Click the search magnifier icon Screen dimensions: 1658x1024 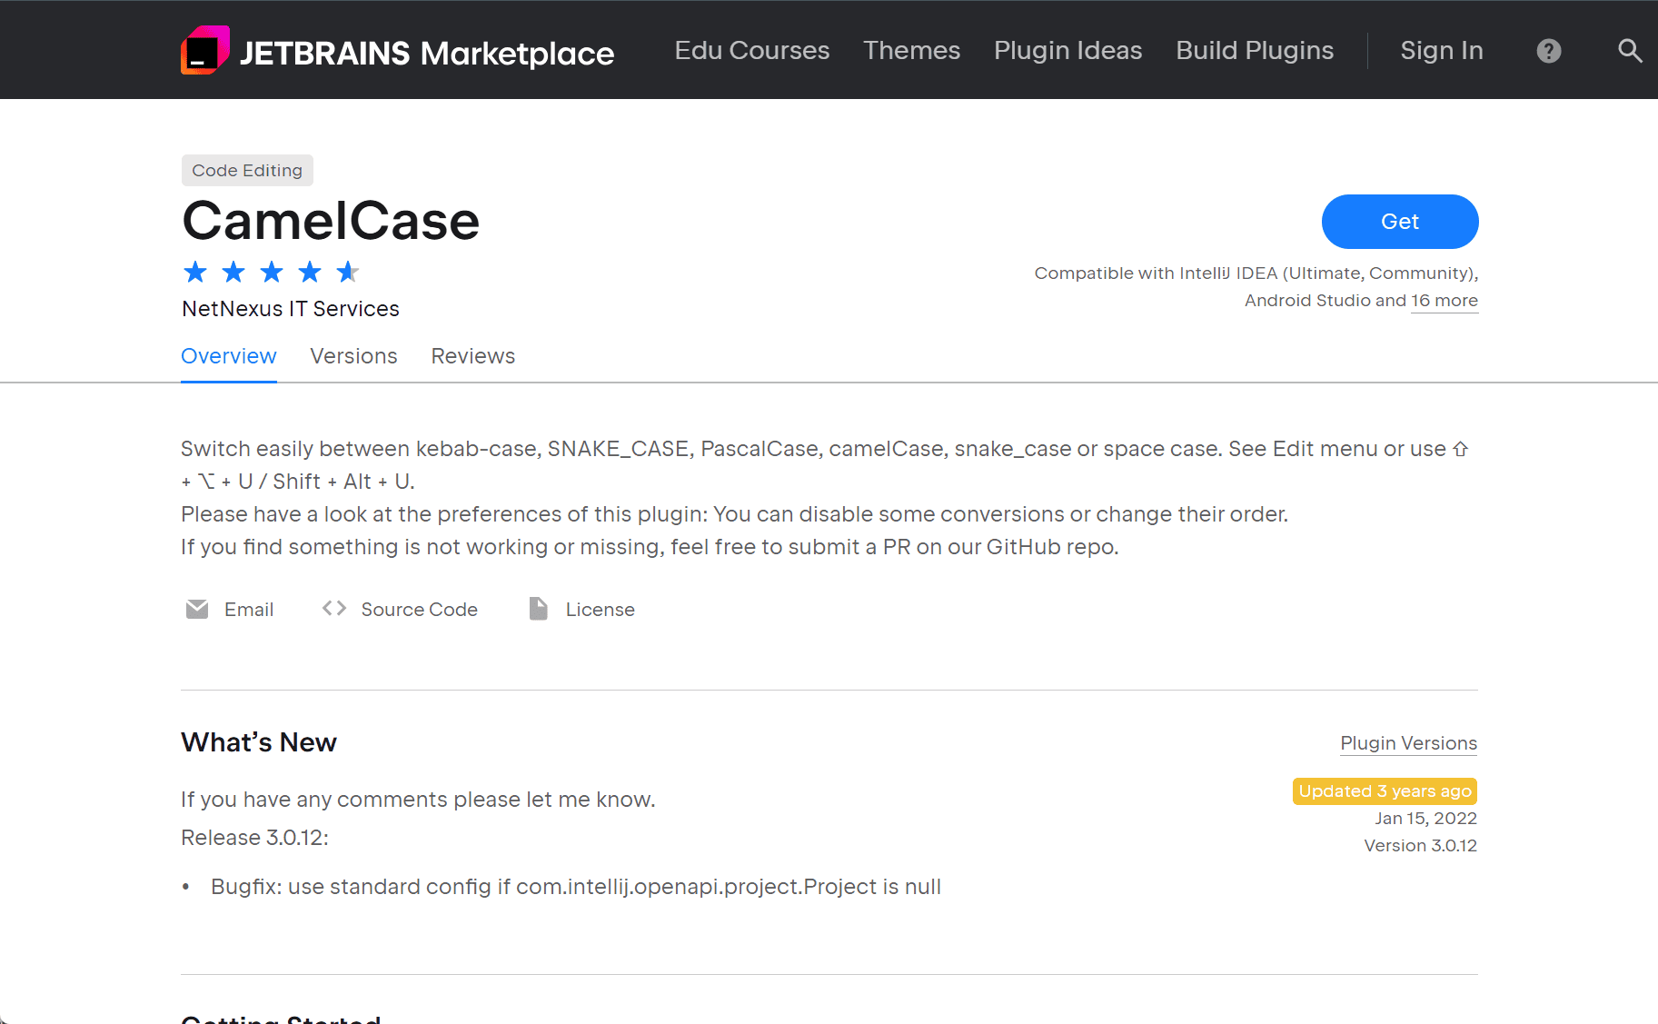(1630, 51)
